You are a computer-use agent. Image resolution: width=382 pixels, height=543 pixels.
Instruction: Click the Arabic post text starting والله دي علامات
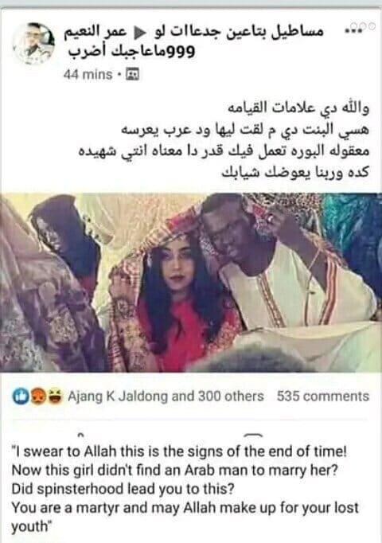(x=224, y=140)
